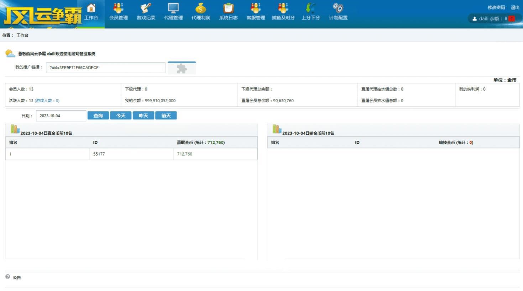Viewport: 523px width, 291px height.
Task: Open 系统日志 clipboard icon
Action: 228,8
